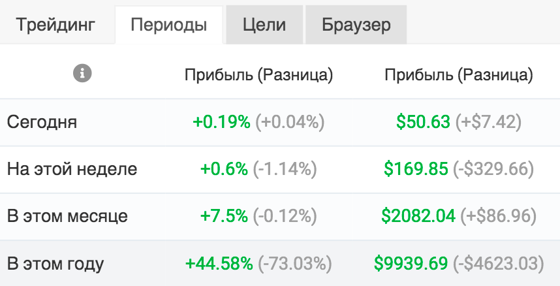
Task: Click today's $50.63 profit value
Action: 423,122
